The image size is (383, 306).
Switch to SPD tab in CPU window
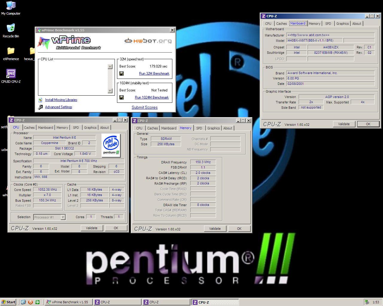pos(76,128)
